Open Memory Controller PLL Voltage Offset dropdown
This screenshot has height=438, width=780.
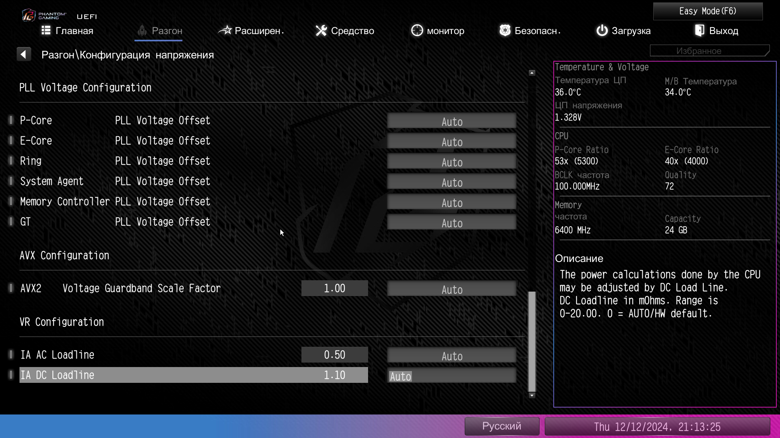(451, 202)
